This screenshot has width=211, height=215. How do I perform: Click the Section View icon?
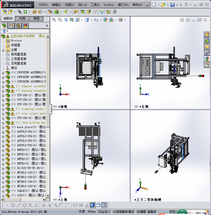(x=72, y=20)
